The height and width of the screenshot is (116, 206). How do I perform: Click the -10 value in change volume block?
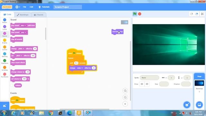tap(27, 72)
